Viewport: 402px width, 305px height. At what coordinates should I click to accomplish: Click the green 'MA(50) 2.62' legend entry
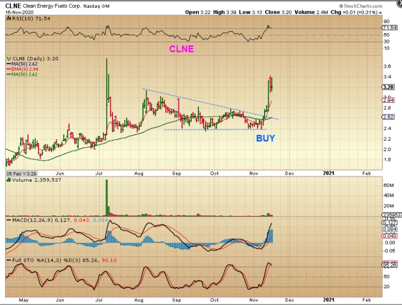tap(22, 74)
